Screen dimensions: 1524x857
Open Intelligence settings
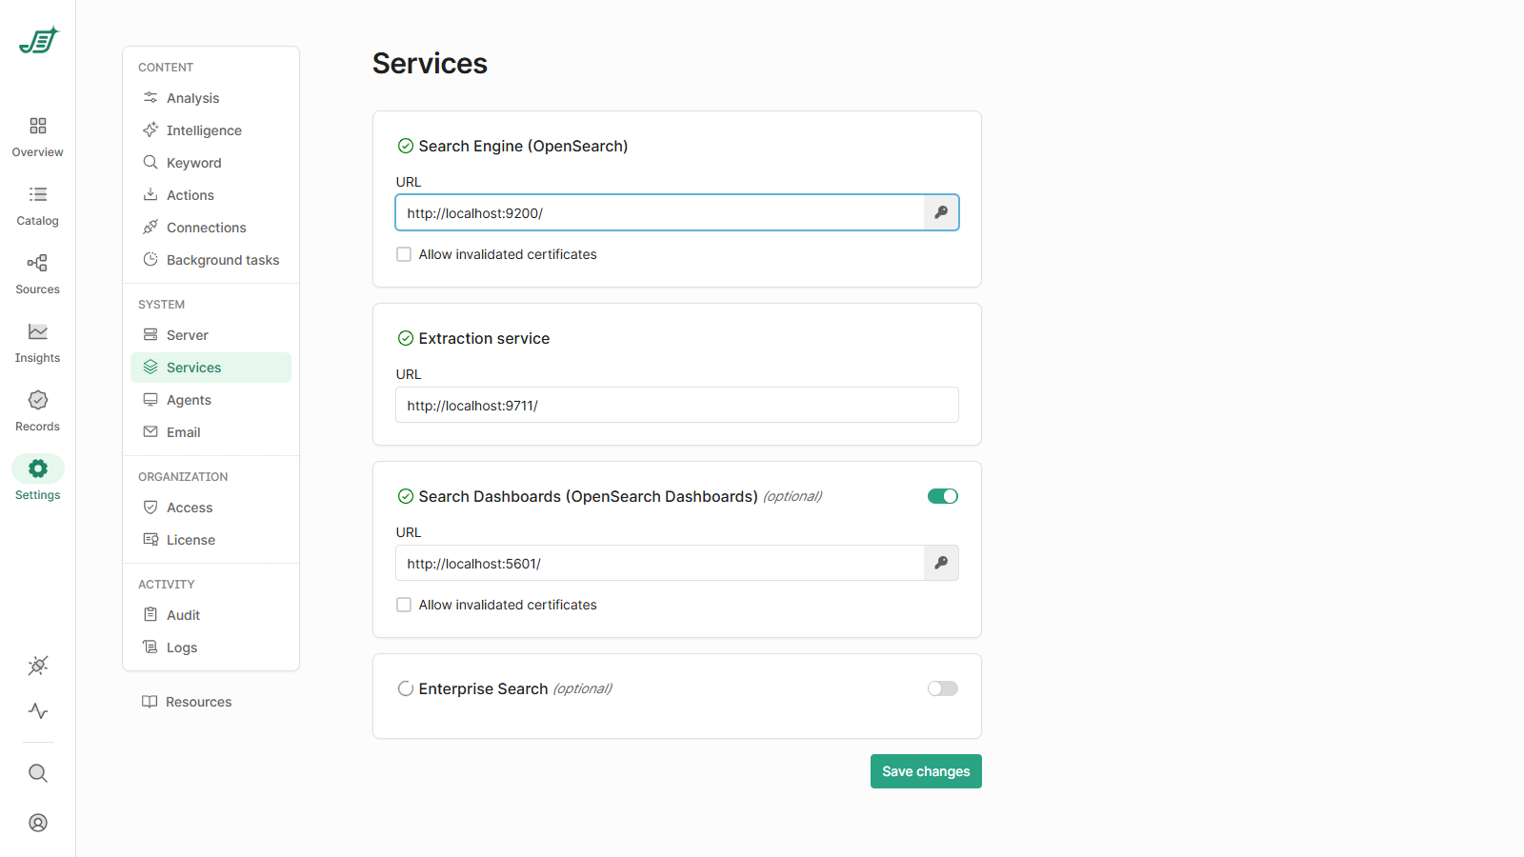click(x=211, y=130)
